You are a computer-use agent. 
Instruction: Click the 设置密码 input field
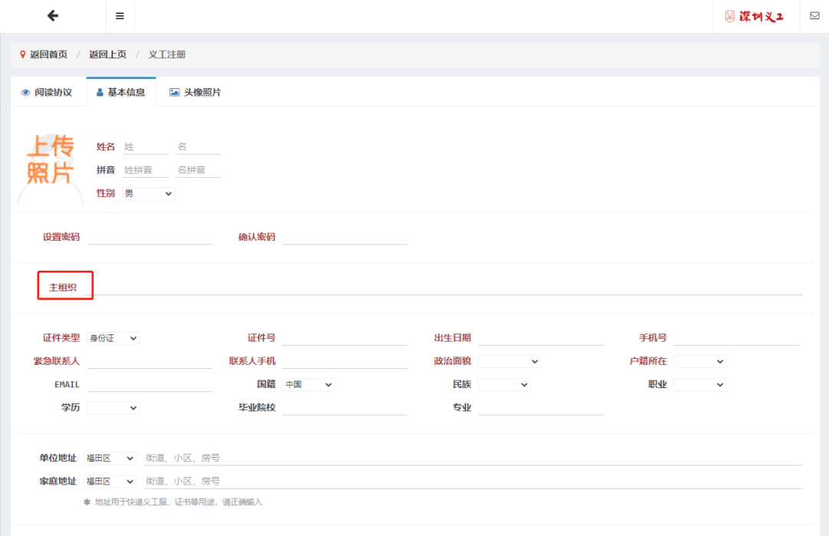149,237
